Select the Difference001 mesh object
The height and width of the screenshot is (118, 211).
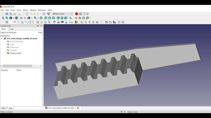[x=15, y=53]
